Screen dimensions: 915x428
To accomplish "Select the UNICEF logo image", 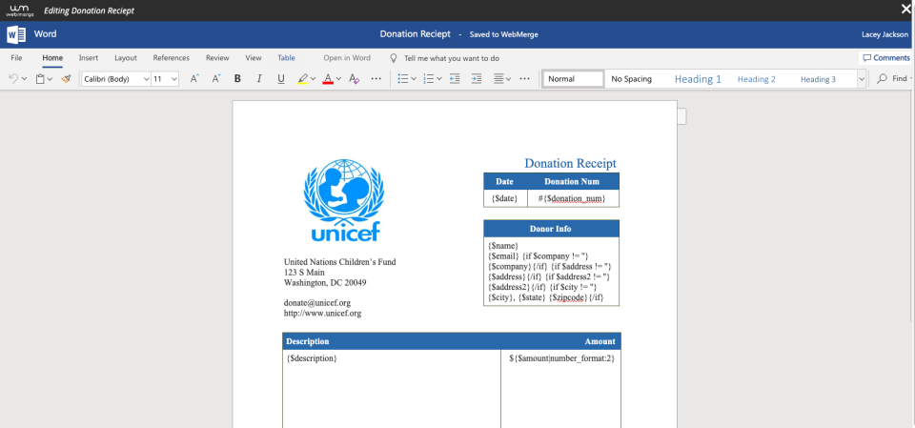I will click(344, 199).
